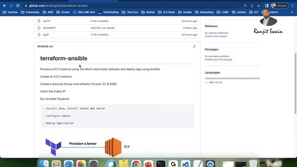
Task: Click the Languages bar progress strip
Action: click(x=232, y=78)
